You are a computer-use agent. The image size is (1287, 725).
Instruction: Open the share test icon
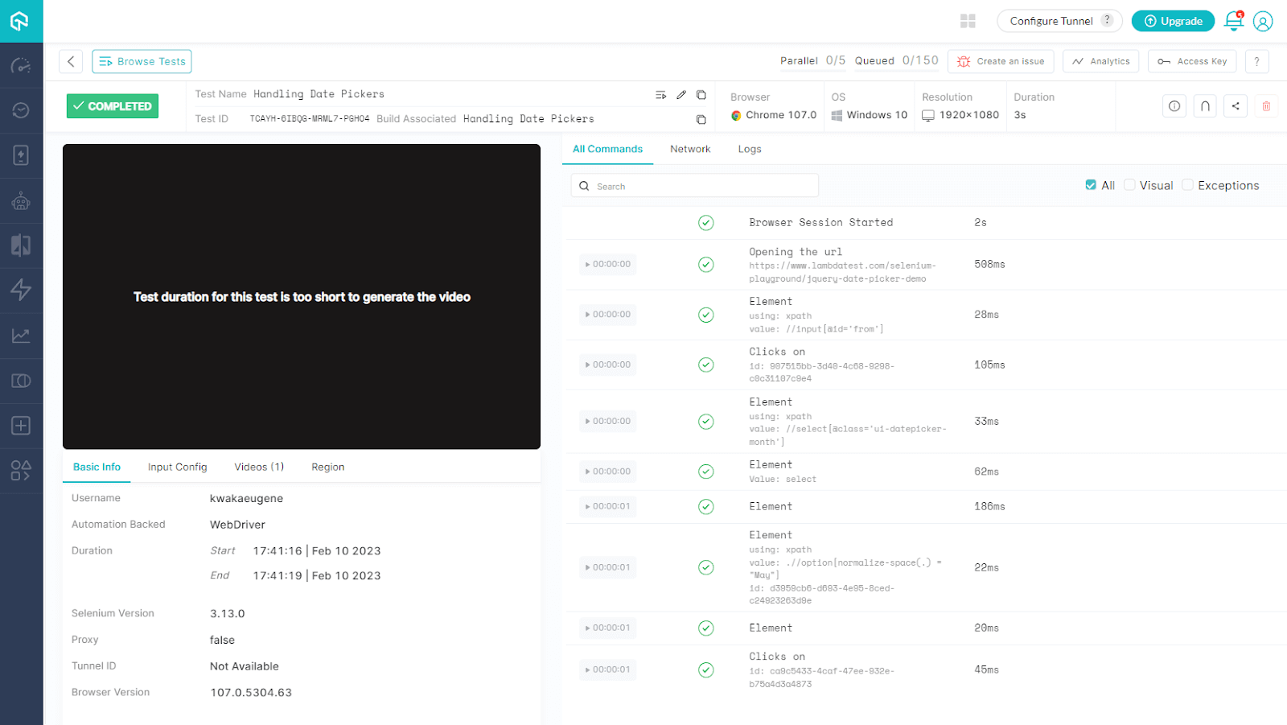click(1236, 105)
